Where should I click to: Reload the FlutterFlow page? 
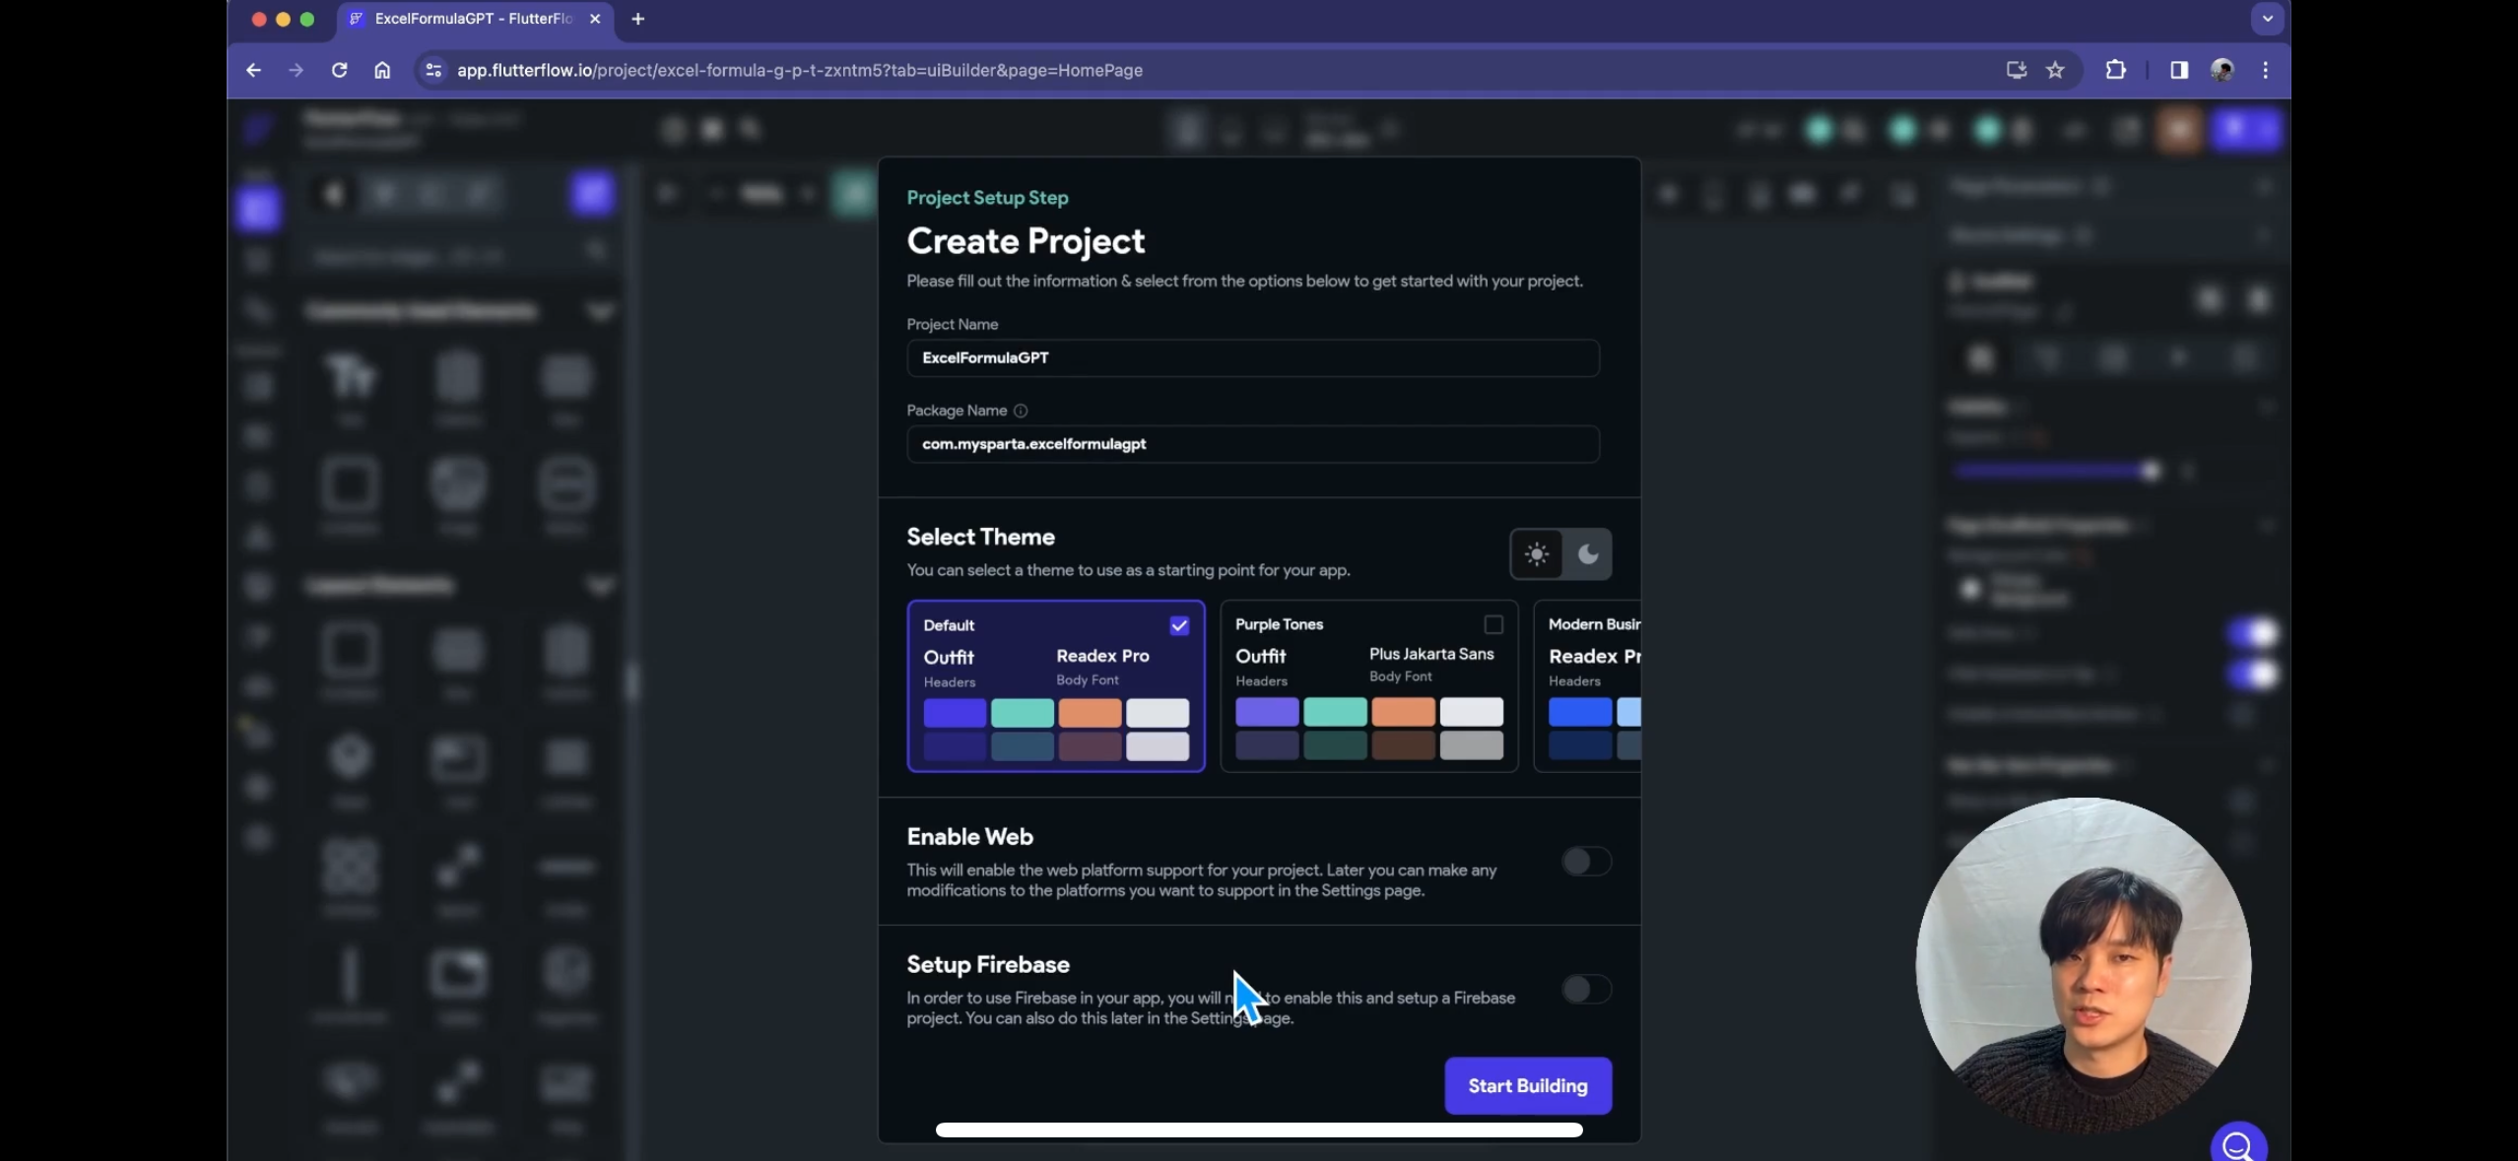(x=339, y=70)
